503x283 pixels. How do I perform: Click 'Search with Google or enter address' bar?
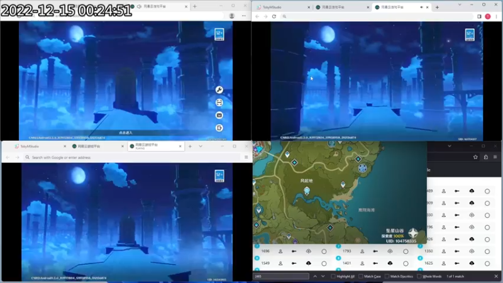[132, 158]
